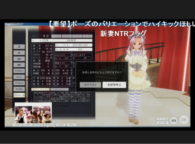The height and width of the screenshot is (144, 195).
Task: Increase the 可憐 stat value
Action: pos(50,78)
